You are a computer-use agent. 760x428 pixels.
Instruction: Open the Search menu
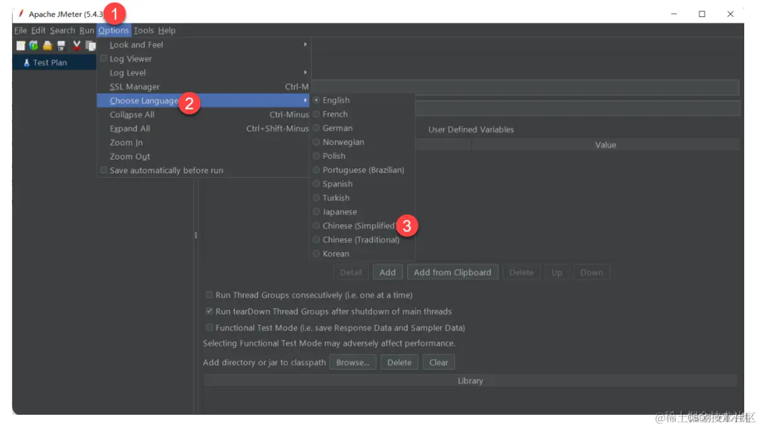tap(62, 30)
